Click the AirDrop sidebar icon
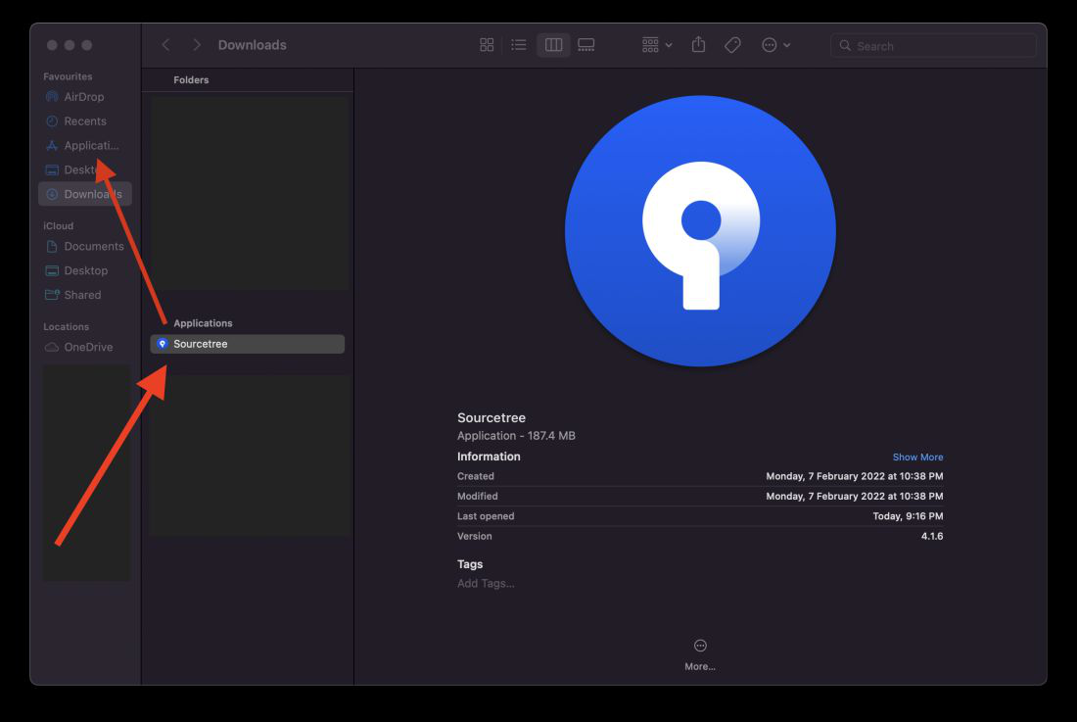Viewport: 1077px width, 722px height. 52,97
